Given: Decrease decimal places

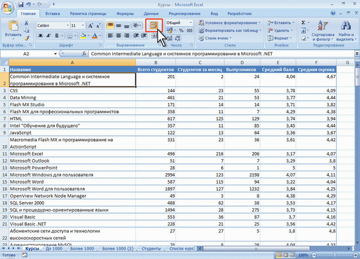Looking at the screenshot, I should click(x=178, y=38).
